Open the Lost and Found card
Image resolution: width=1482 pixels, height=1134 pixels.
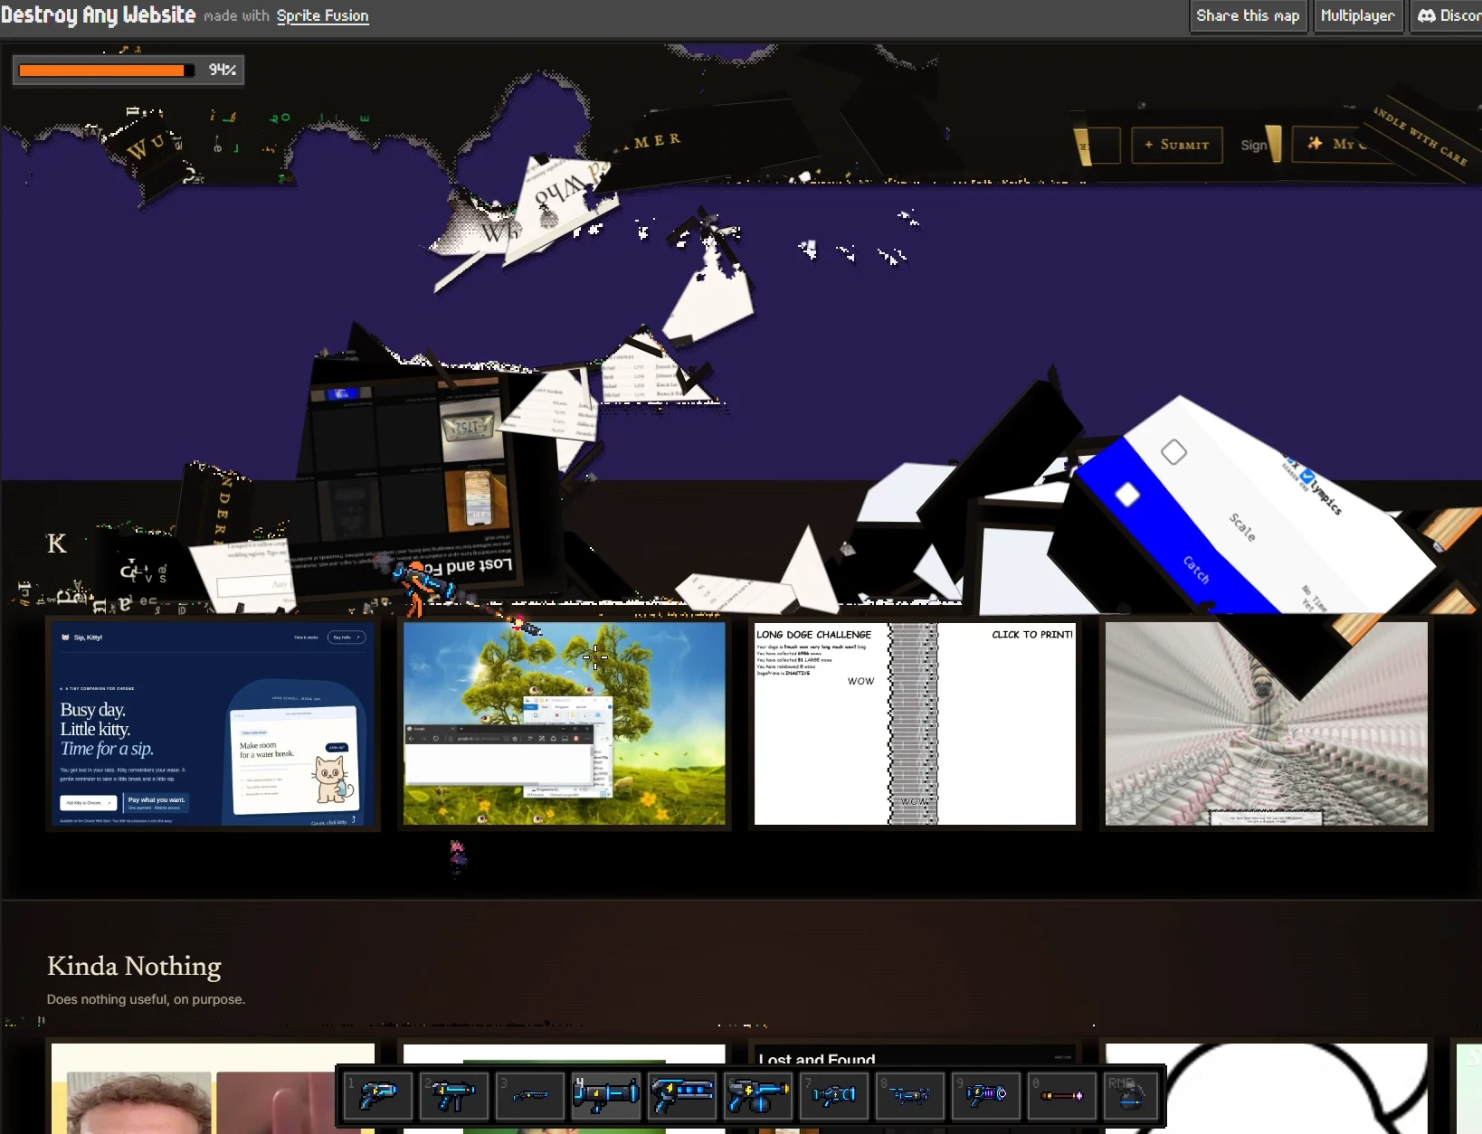click(x=915, y=1089)
